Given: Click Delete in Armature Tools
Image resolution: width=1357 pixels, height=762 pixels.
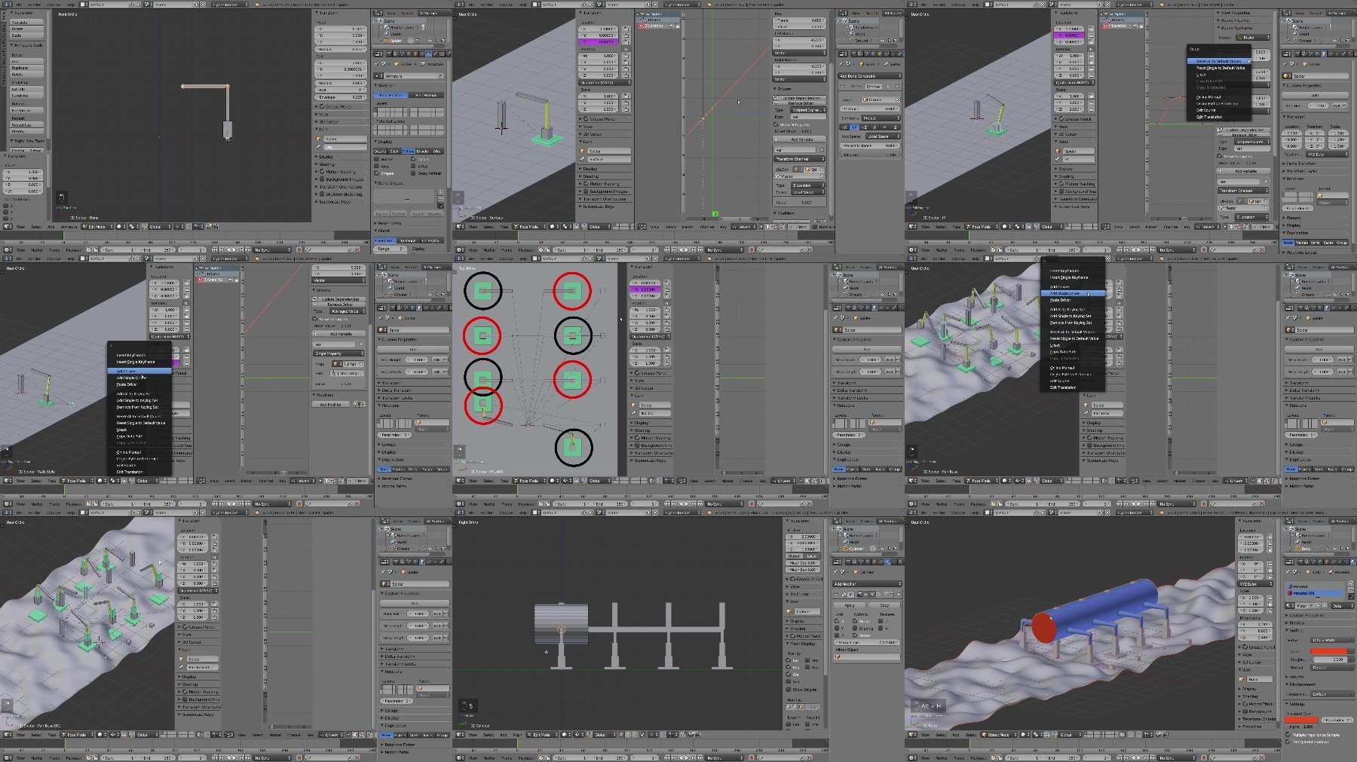Looking at the screenshot, I should [27, 75].
